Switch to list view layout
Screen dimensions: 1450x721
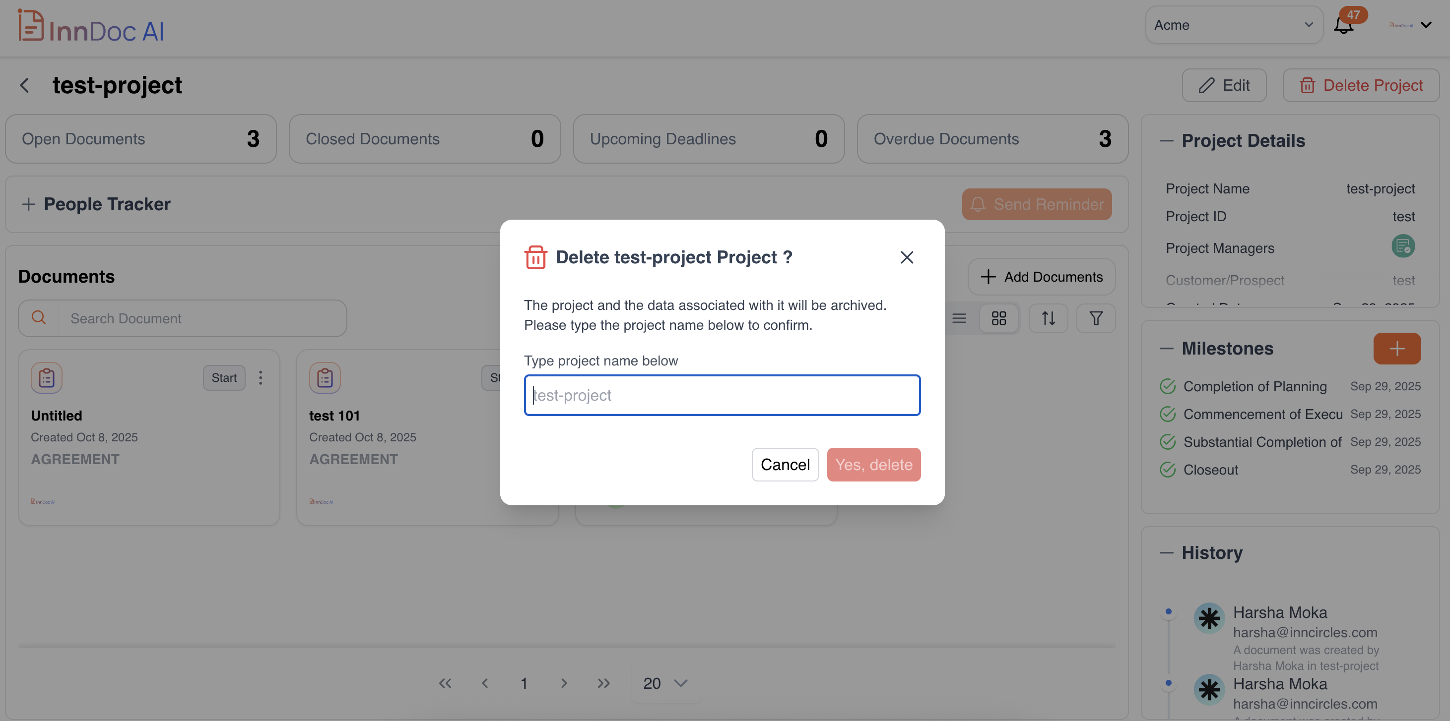point(959,319)
